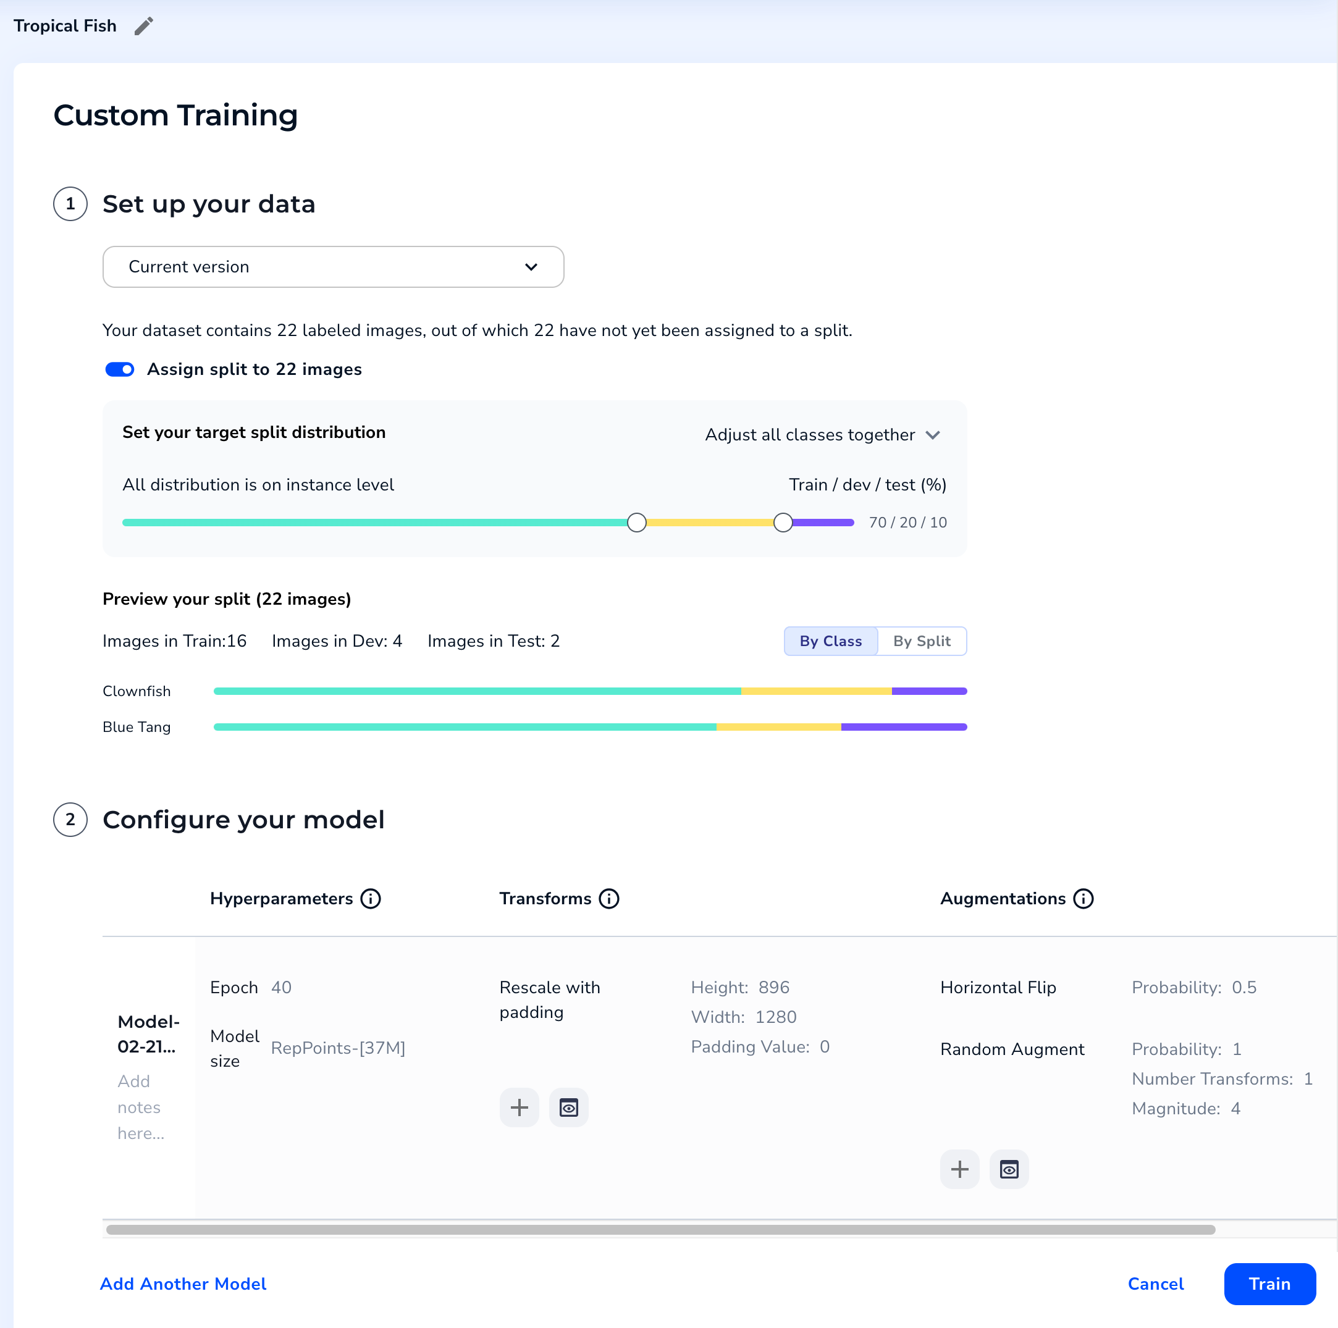Click the pencil icon to rename Tropical Fish

coord(144,25)
